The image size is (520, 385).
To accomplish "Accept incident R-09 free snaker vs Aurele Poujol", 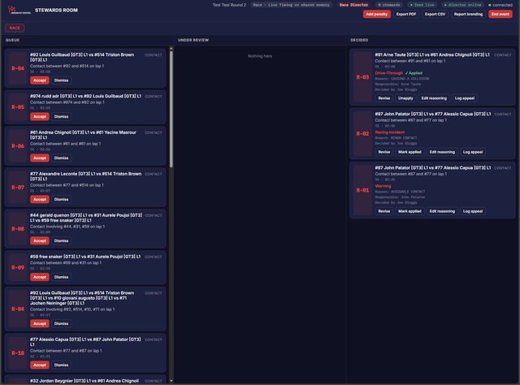I will (x=40, y=277).
